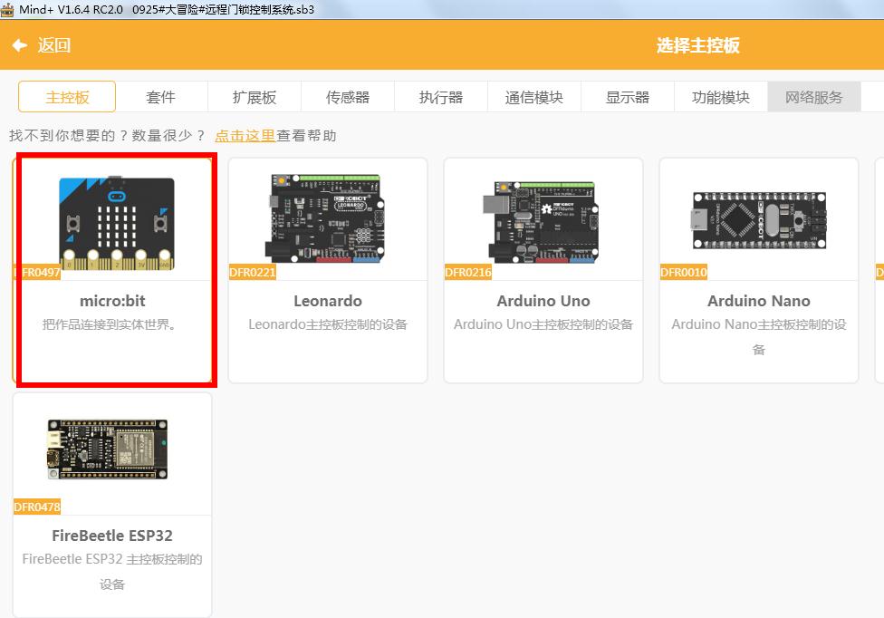Click the DFR0221 product code tag

[253, 273]
